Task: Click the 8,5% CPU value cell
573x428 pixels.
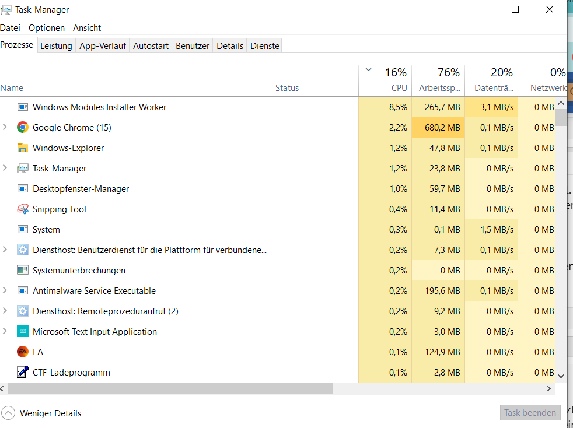Action: pyautogui.click(x=385, y=107)
